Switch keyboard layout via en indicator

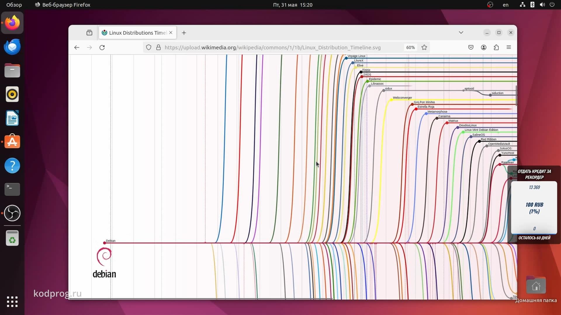[505, 5]
